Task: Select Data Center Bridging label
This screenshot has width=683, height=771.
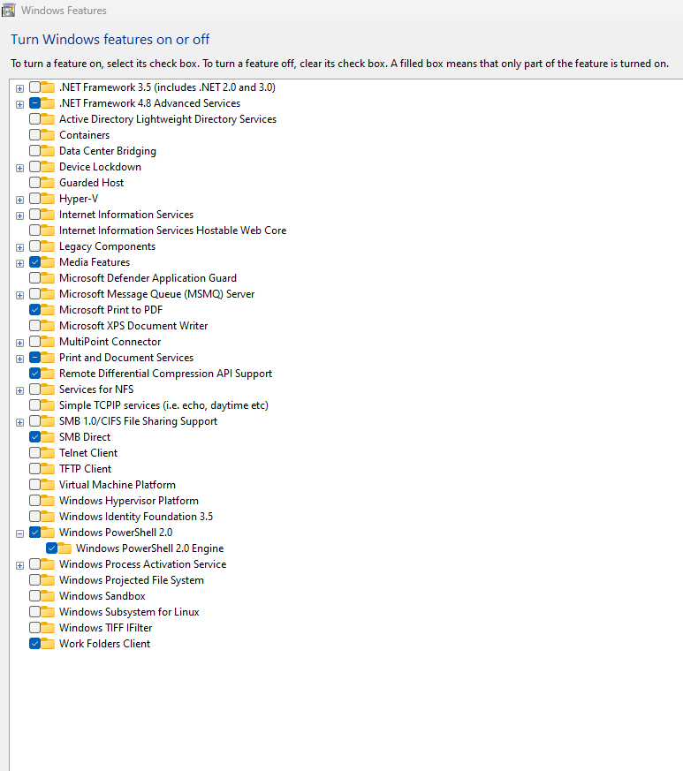Action: 108,151
